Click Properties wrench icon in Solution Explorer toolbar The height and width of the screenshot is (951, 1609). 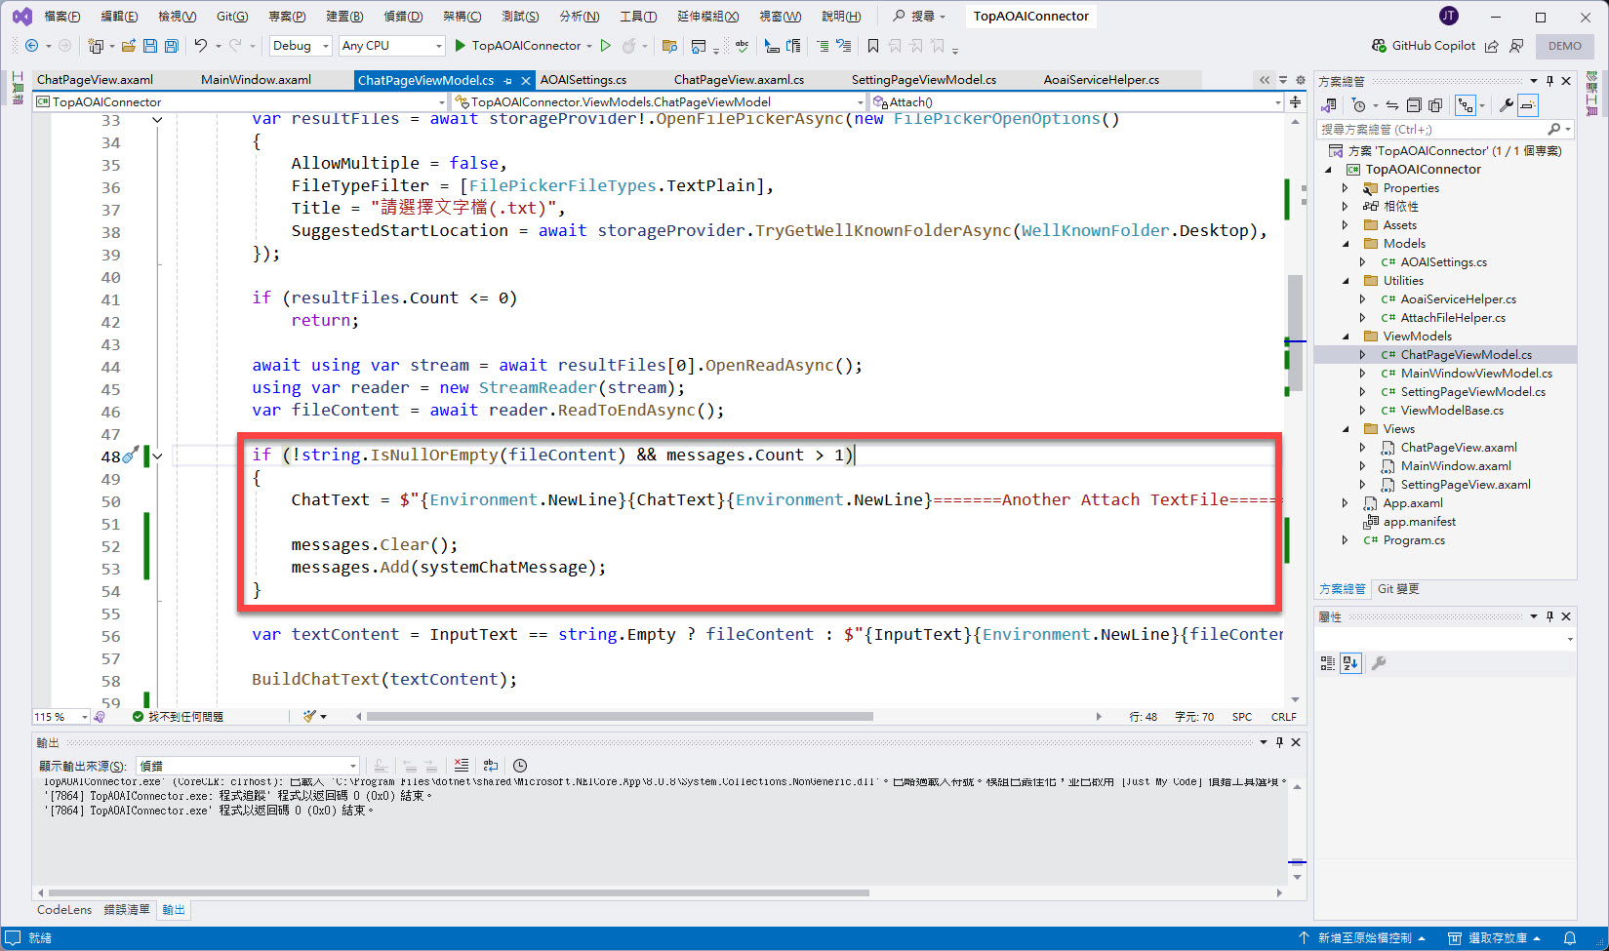1507,105
